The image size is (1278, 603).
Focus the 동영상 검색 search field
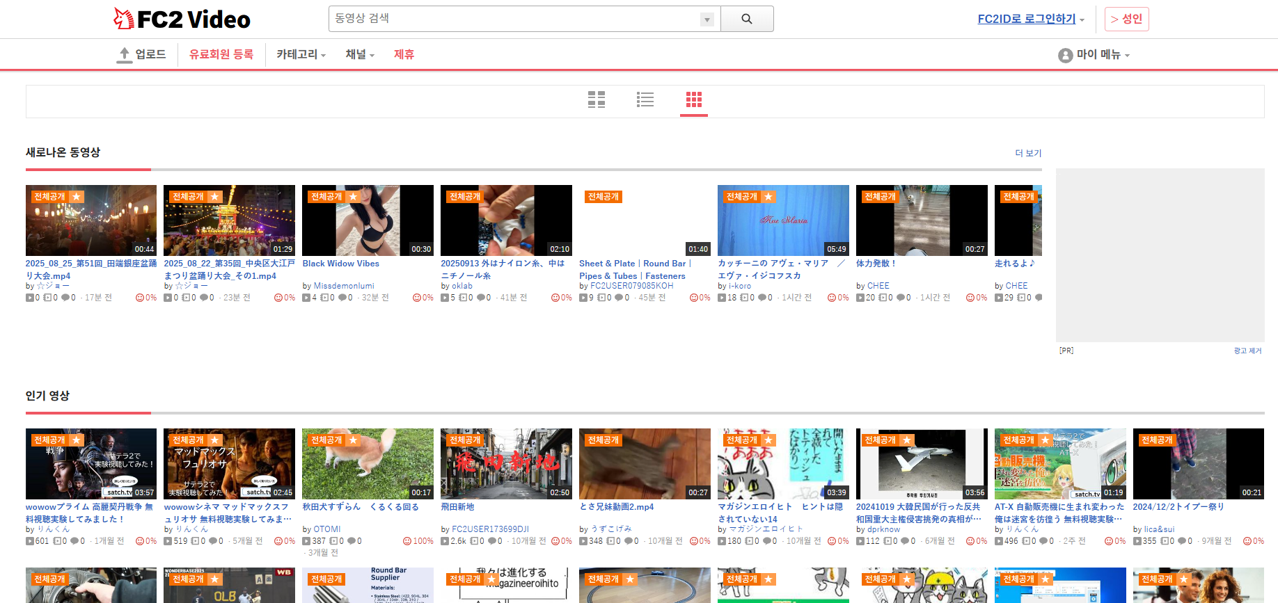pos(515,19)
